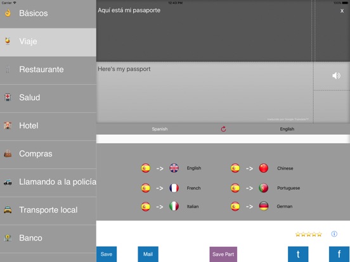Click the Mail button
This screenshot has width=350, height=262.
148,254
